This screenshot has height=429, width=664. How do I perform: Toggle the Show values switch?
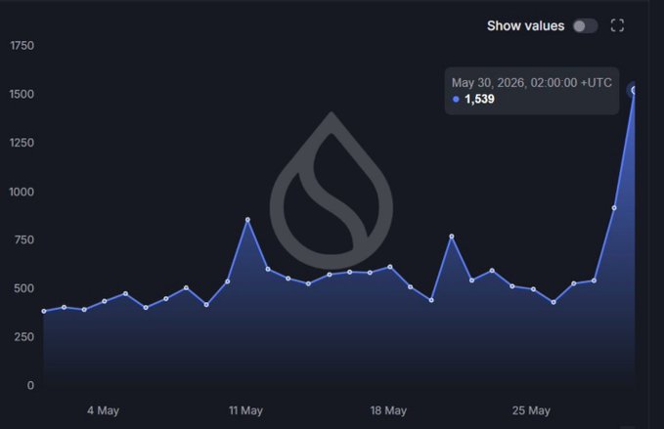tap(585, 25)
